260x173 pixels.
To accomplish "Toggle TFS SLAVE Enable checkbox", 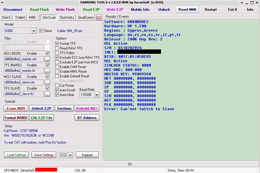I will pos(47,88).
